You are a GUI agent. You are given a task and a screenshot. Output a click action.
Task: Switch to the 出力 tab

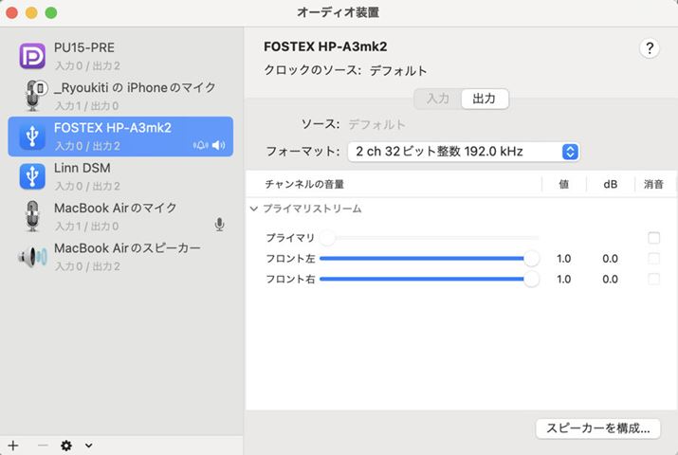coord(484,99)
